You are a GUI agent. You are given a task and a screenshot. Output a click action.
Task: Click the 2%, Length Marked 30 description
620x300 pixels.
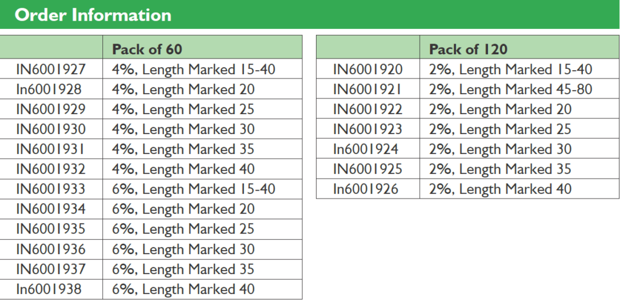tap(500, 149)
